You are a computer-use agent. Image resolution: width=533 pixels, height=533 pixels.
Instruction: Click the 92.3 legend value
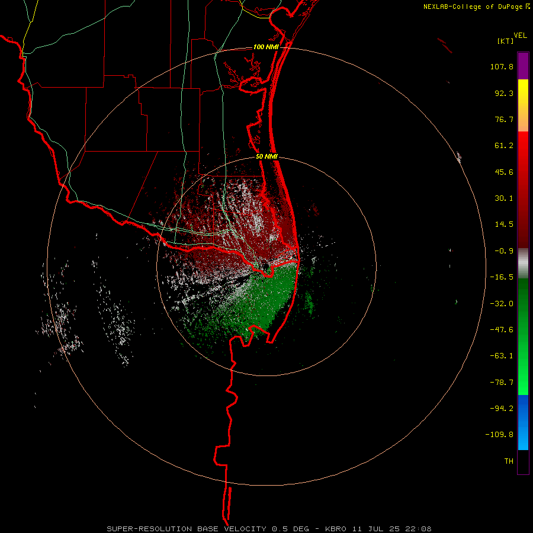click(x=504, y=93)
